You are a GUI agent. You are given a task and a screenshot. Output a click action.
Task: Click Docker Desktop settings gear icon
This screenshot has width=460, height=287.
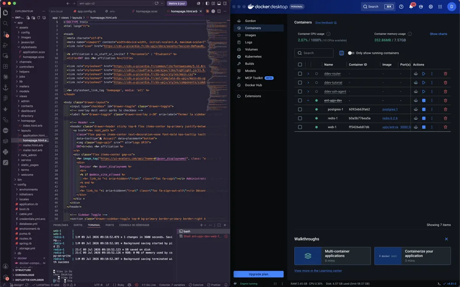[431, 6]
